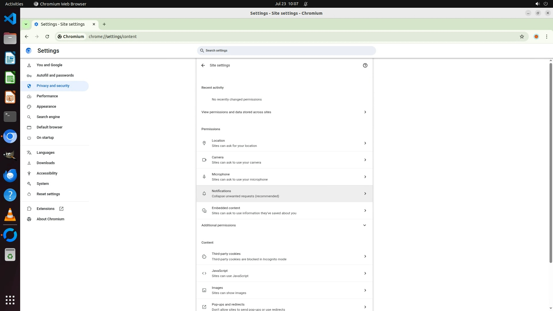Reload the page with the refresh icon
Image resolution: width=553 pixels, height=311 pixels.
47,37
